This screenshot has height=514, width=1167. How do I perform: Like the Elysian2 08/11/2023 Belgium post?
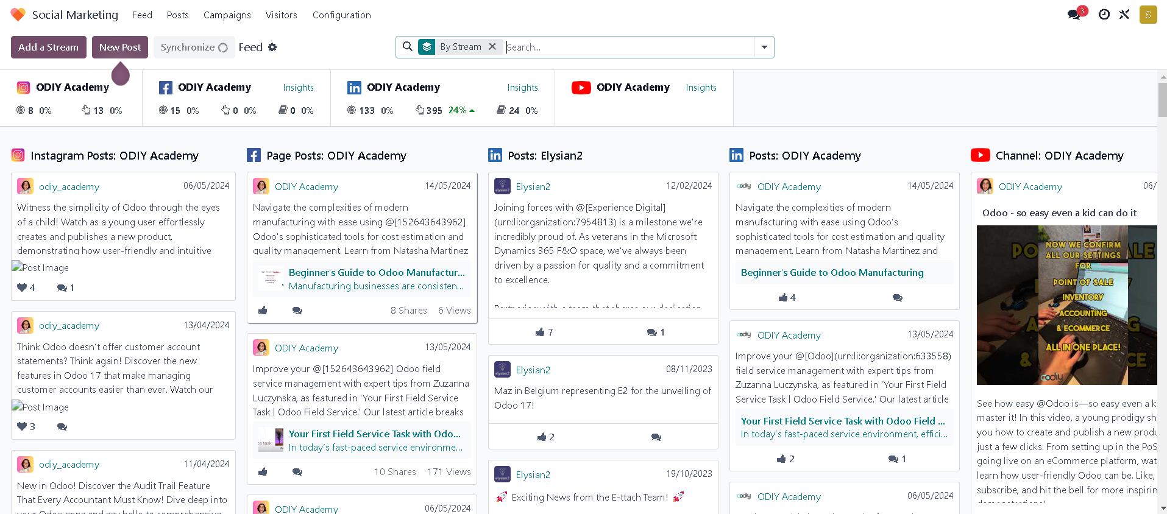(542, 437)
